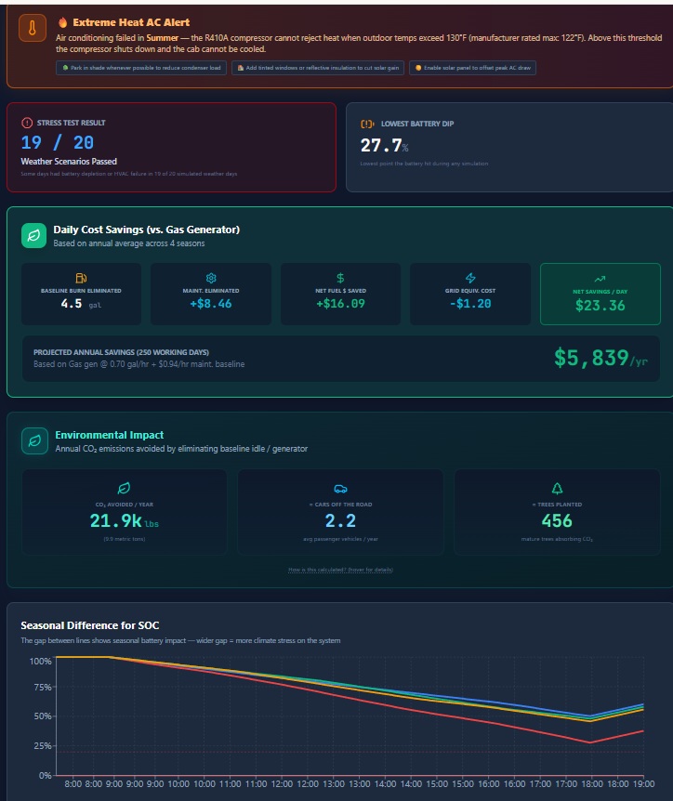Click the Annual CO₂ emissions avoided subtitle text
Viewport: 673px width, 801px height.
click(181, 449)
